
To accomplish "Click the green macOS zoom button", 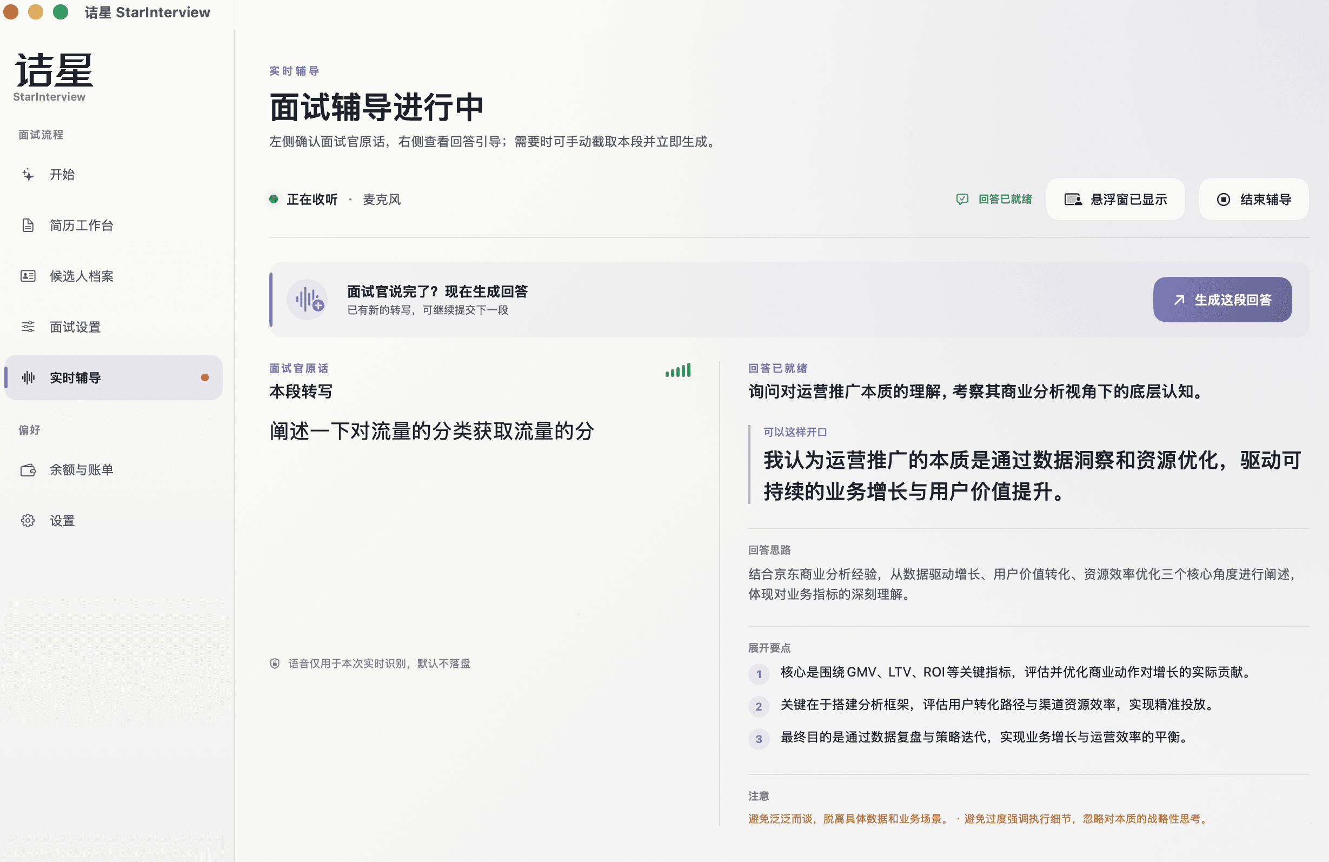I will (x=61, y=12).
